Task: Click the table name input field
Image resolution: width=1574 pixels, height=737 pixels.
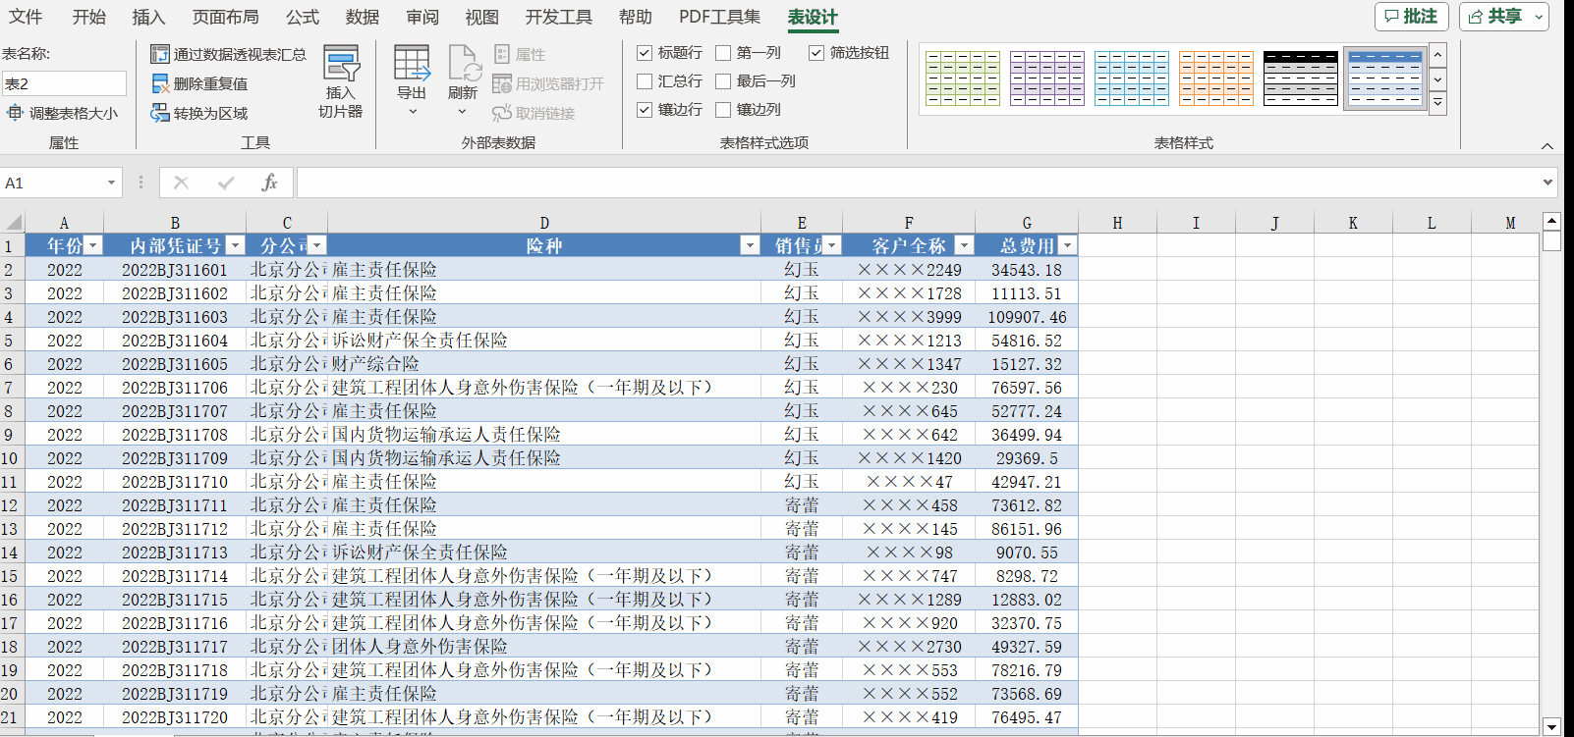Action: [x=64, y=83]
